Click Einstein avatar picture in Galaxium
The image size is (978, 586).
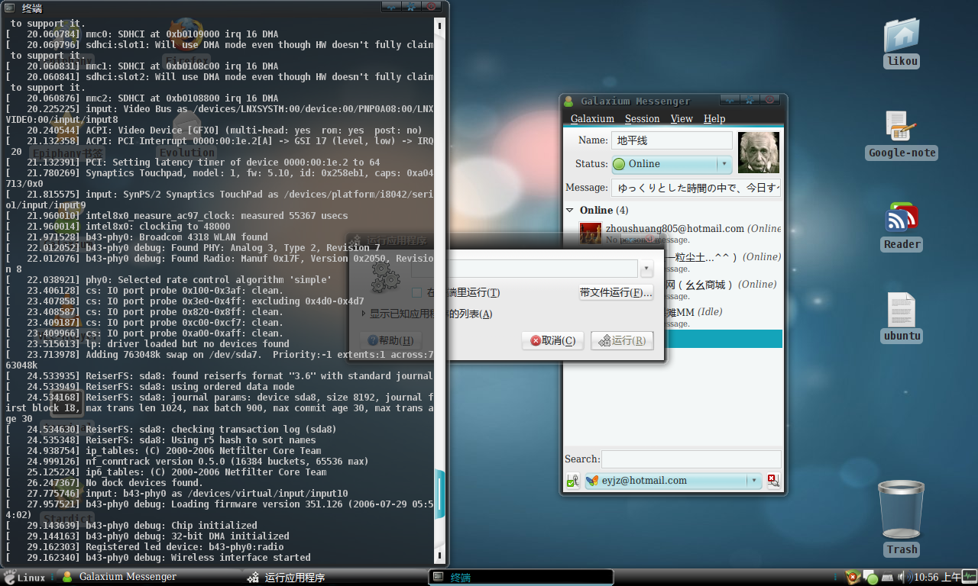(758, 153)
